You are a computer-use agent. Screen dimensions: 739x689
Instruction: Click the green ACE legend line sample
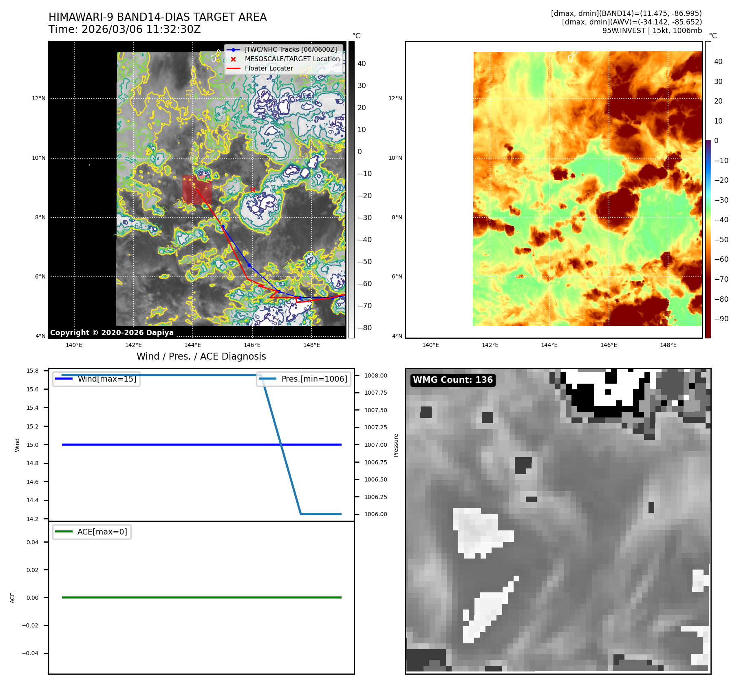pos(64,532)
